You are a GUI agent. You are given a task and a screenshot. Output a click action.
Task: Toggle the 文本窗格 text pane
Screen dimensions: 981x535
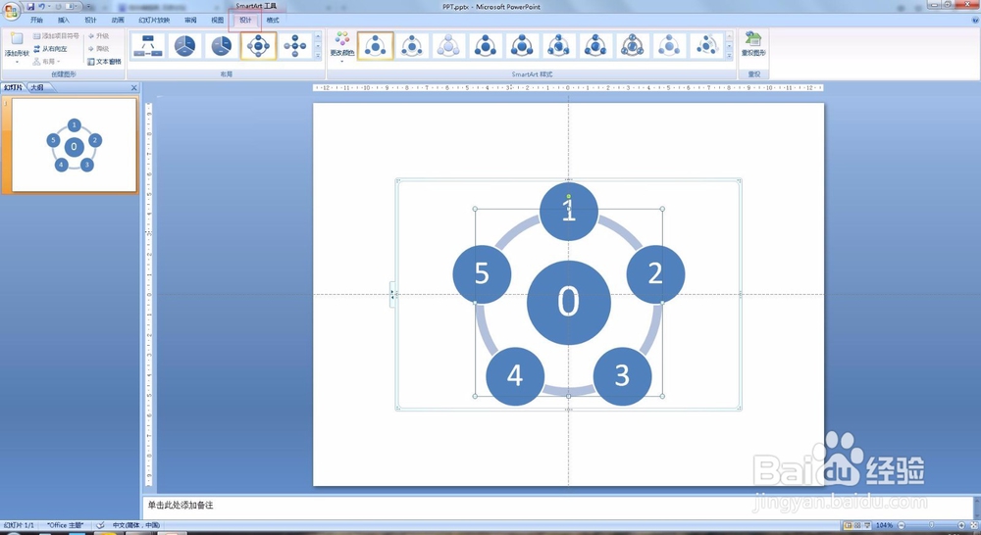pos(105,62)
